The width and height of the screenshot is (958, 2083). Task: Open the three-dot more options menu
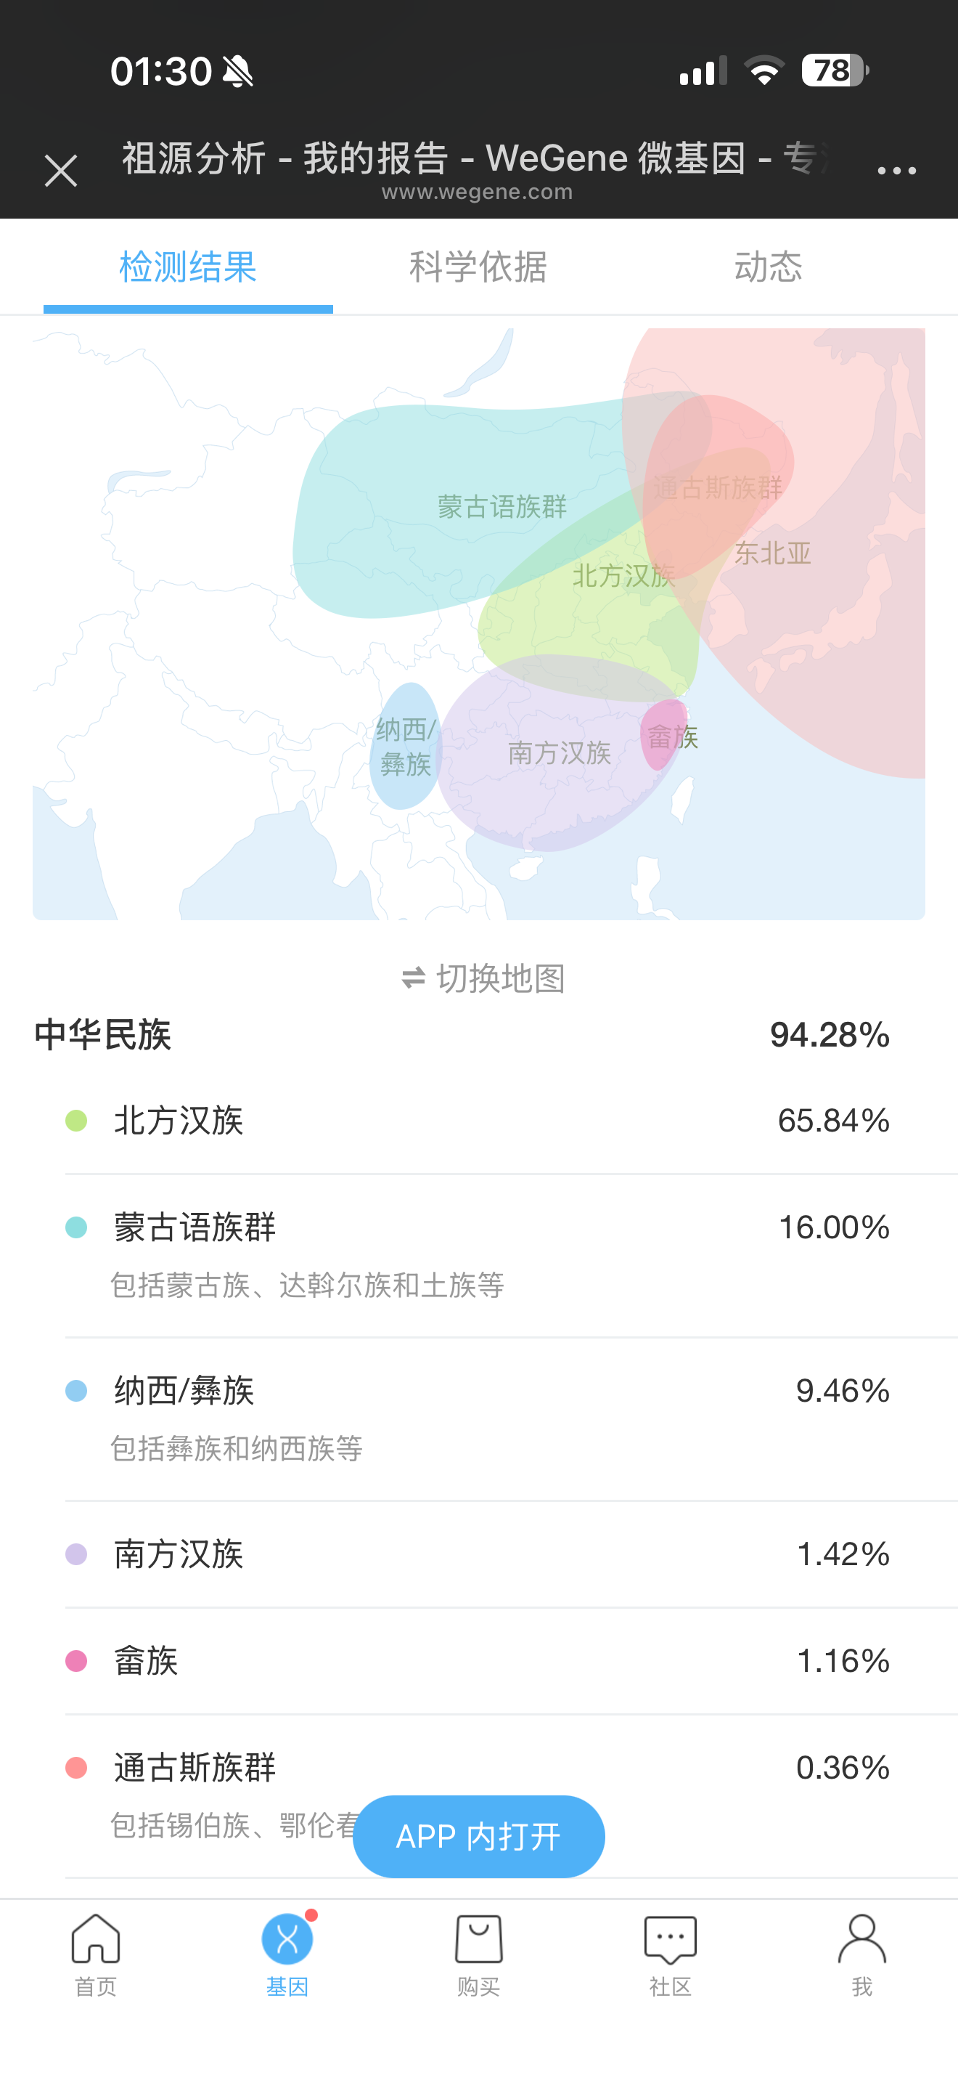(x=896, y=171)
